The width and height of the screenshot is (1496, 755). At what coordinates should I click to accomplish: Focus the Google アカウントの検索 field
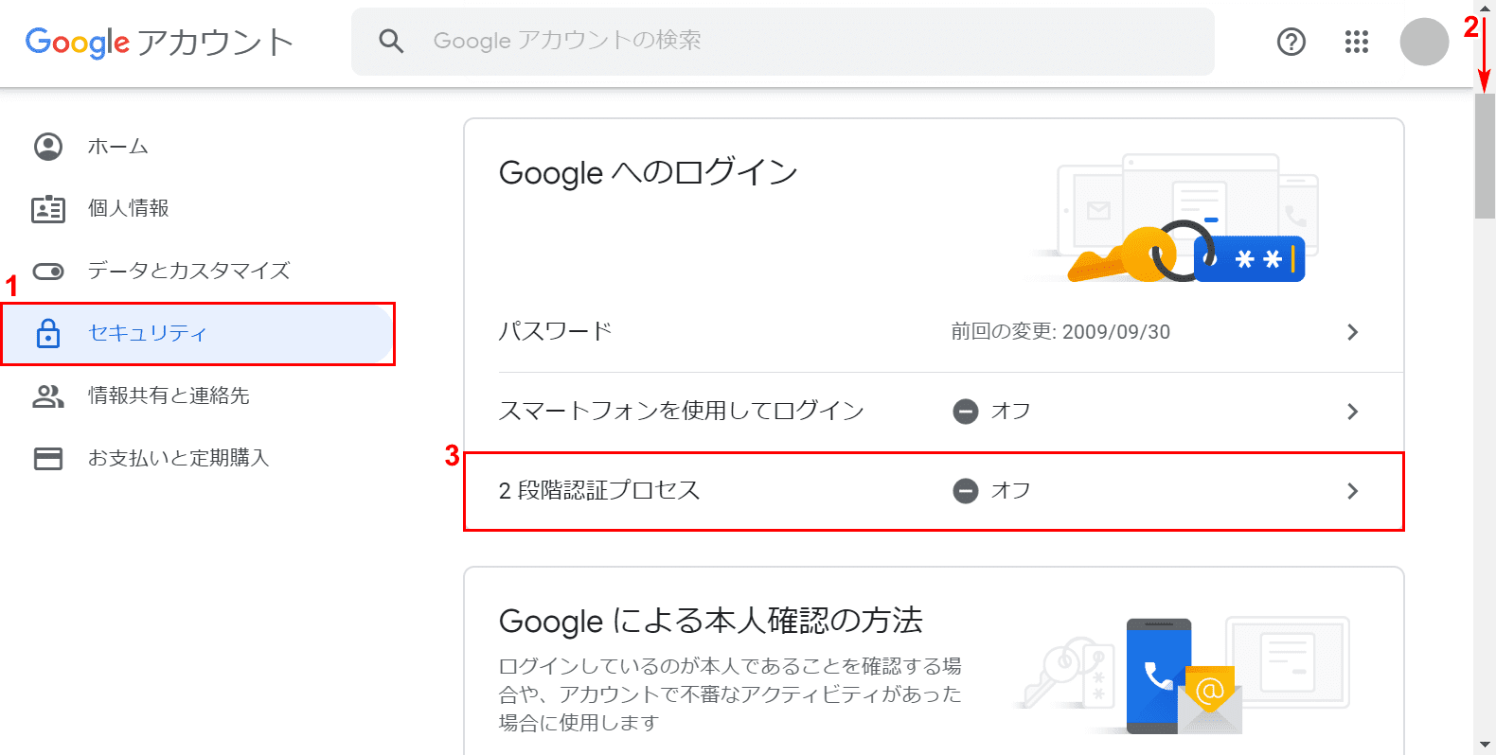(x=782, y=42)
